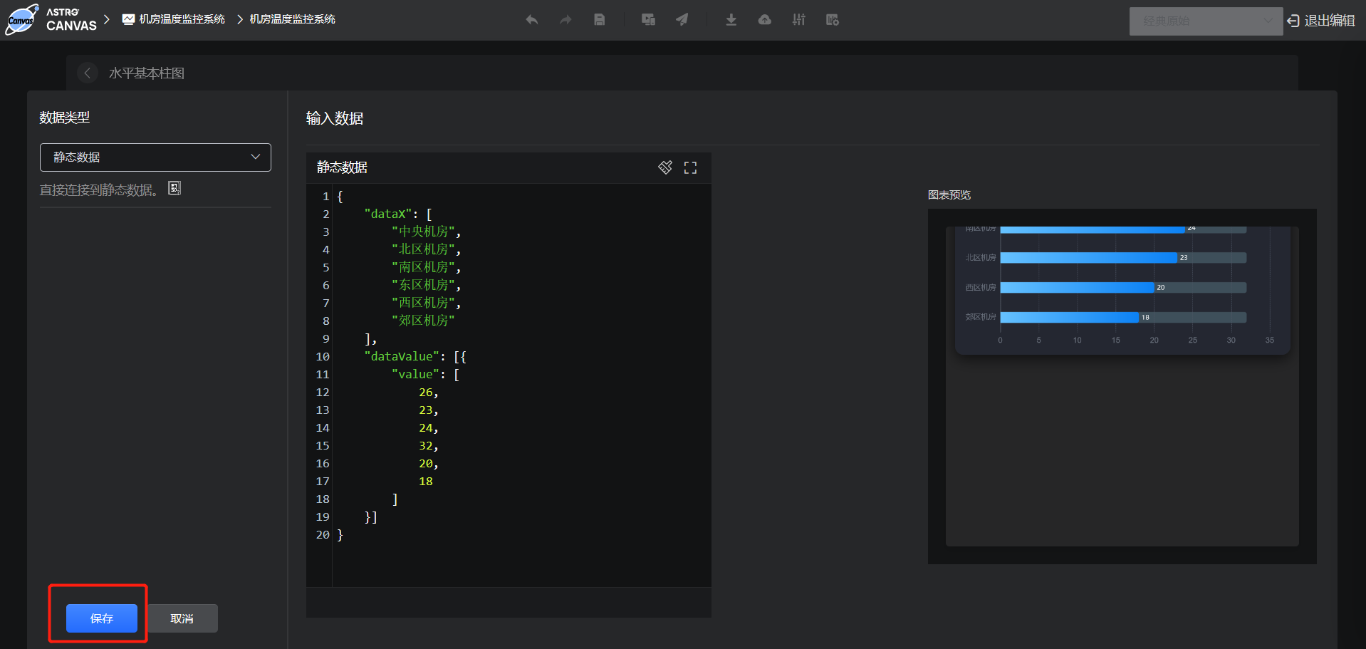The height and width of the screenshot is (649, 1366).
Task: Go back using the arrow beside 水平基本柱图
Action: pyautogui.click(x=88, y=73)
